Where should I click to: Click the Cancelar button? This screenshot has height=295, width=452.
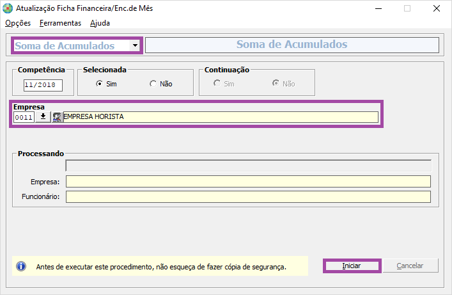pyautogui.click(x=410, y=266)
